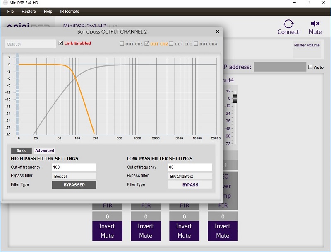Check the OUT CH1 checkbox
Screen dimensions: 331x252
122,44
